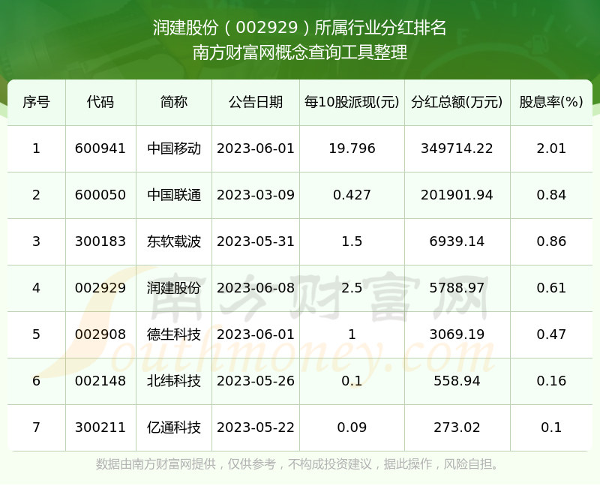Click dividend yield 0.61
Screen dimensions: 600x501
(x=551, y=288)
